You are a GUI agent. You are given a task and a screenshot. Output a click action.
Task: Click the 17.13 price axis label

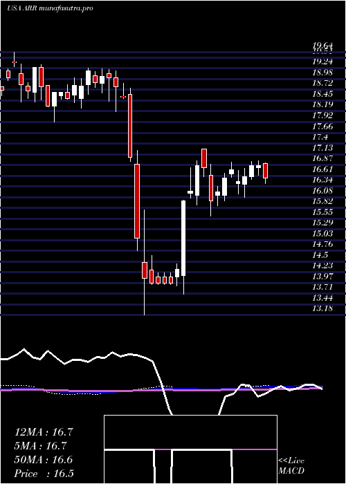coord(322,147)
